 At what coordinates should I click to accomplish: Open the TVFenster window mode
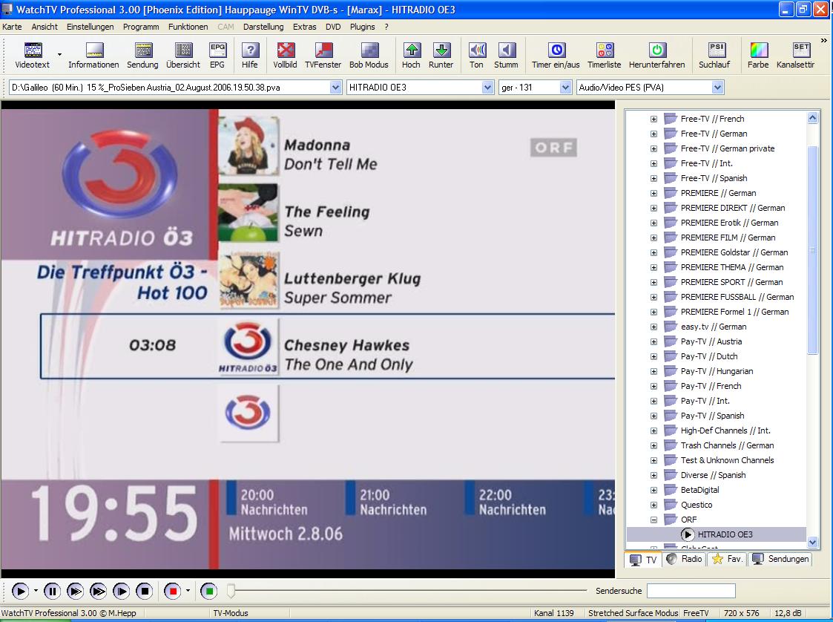(x=323, y=55)
